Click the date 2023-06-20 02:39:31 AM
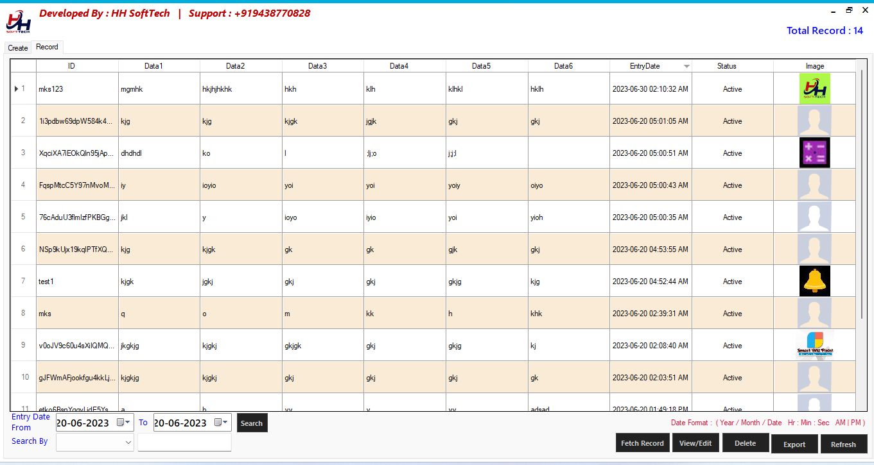The width and height of the screenshot is (874, 465). point(651,314)
